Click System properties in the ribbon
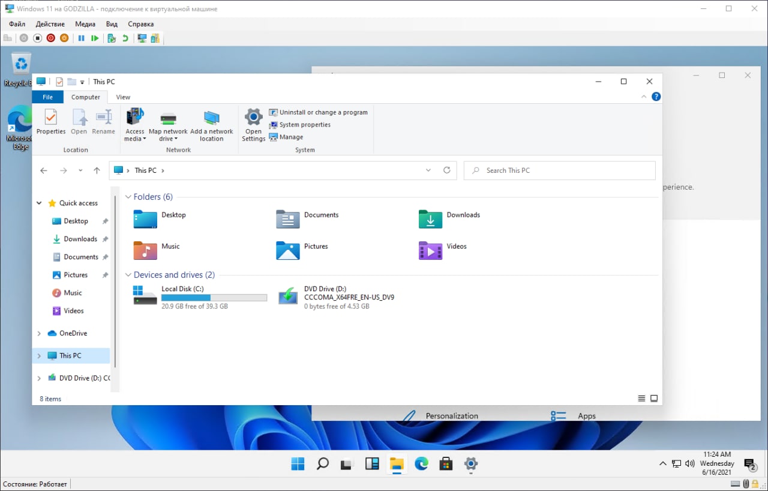This screenshot has width=768, height=491. point(299,125)
